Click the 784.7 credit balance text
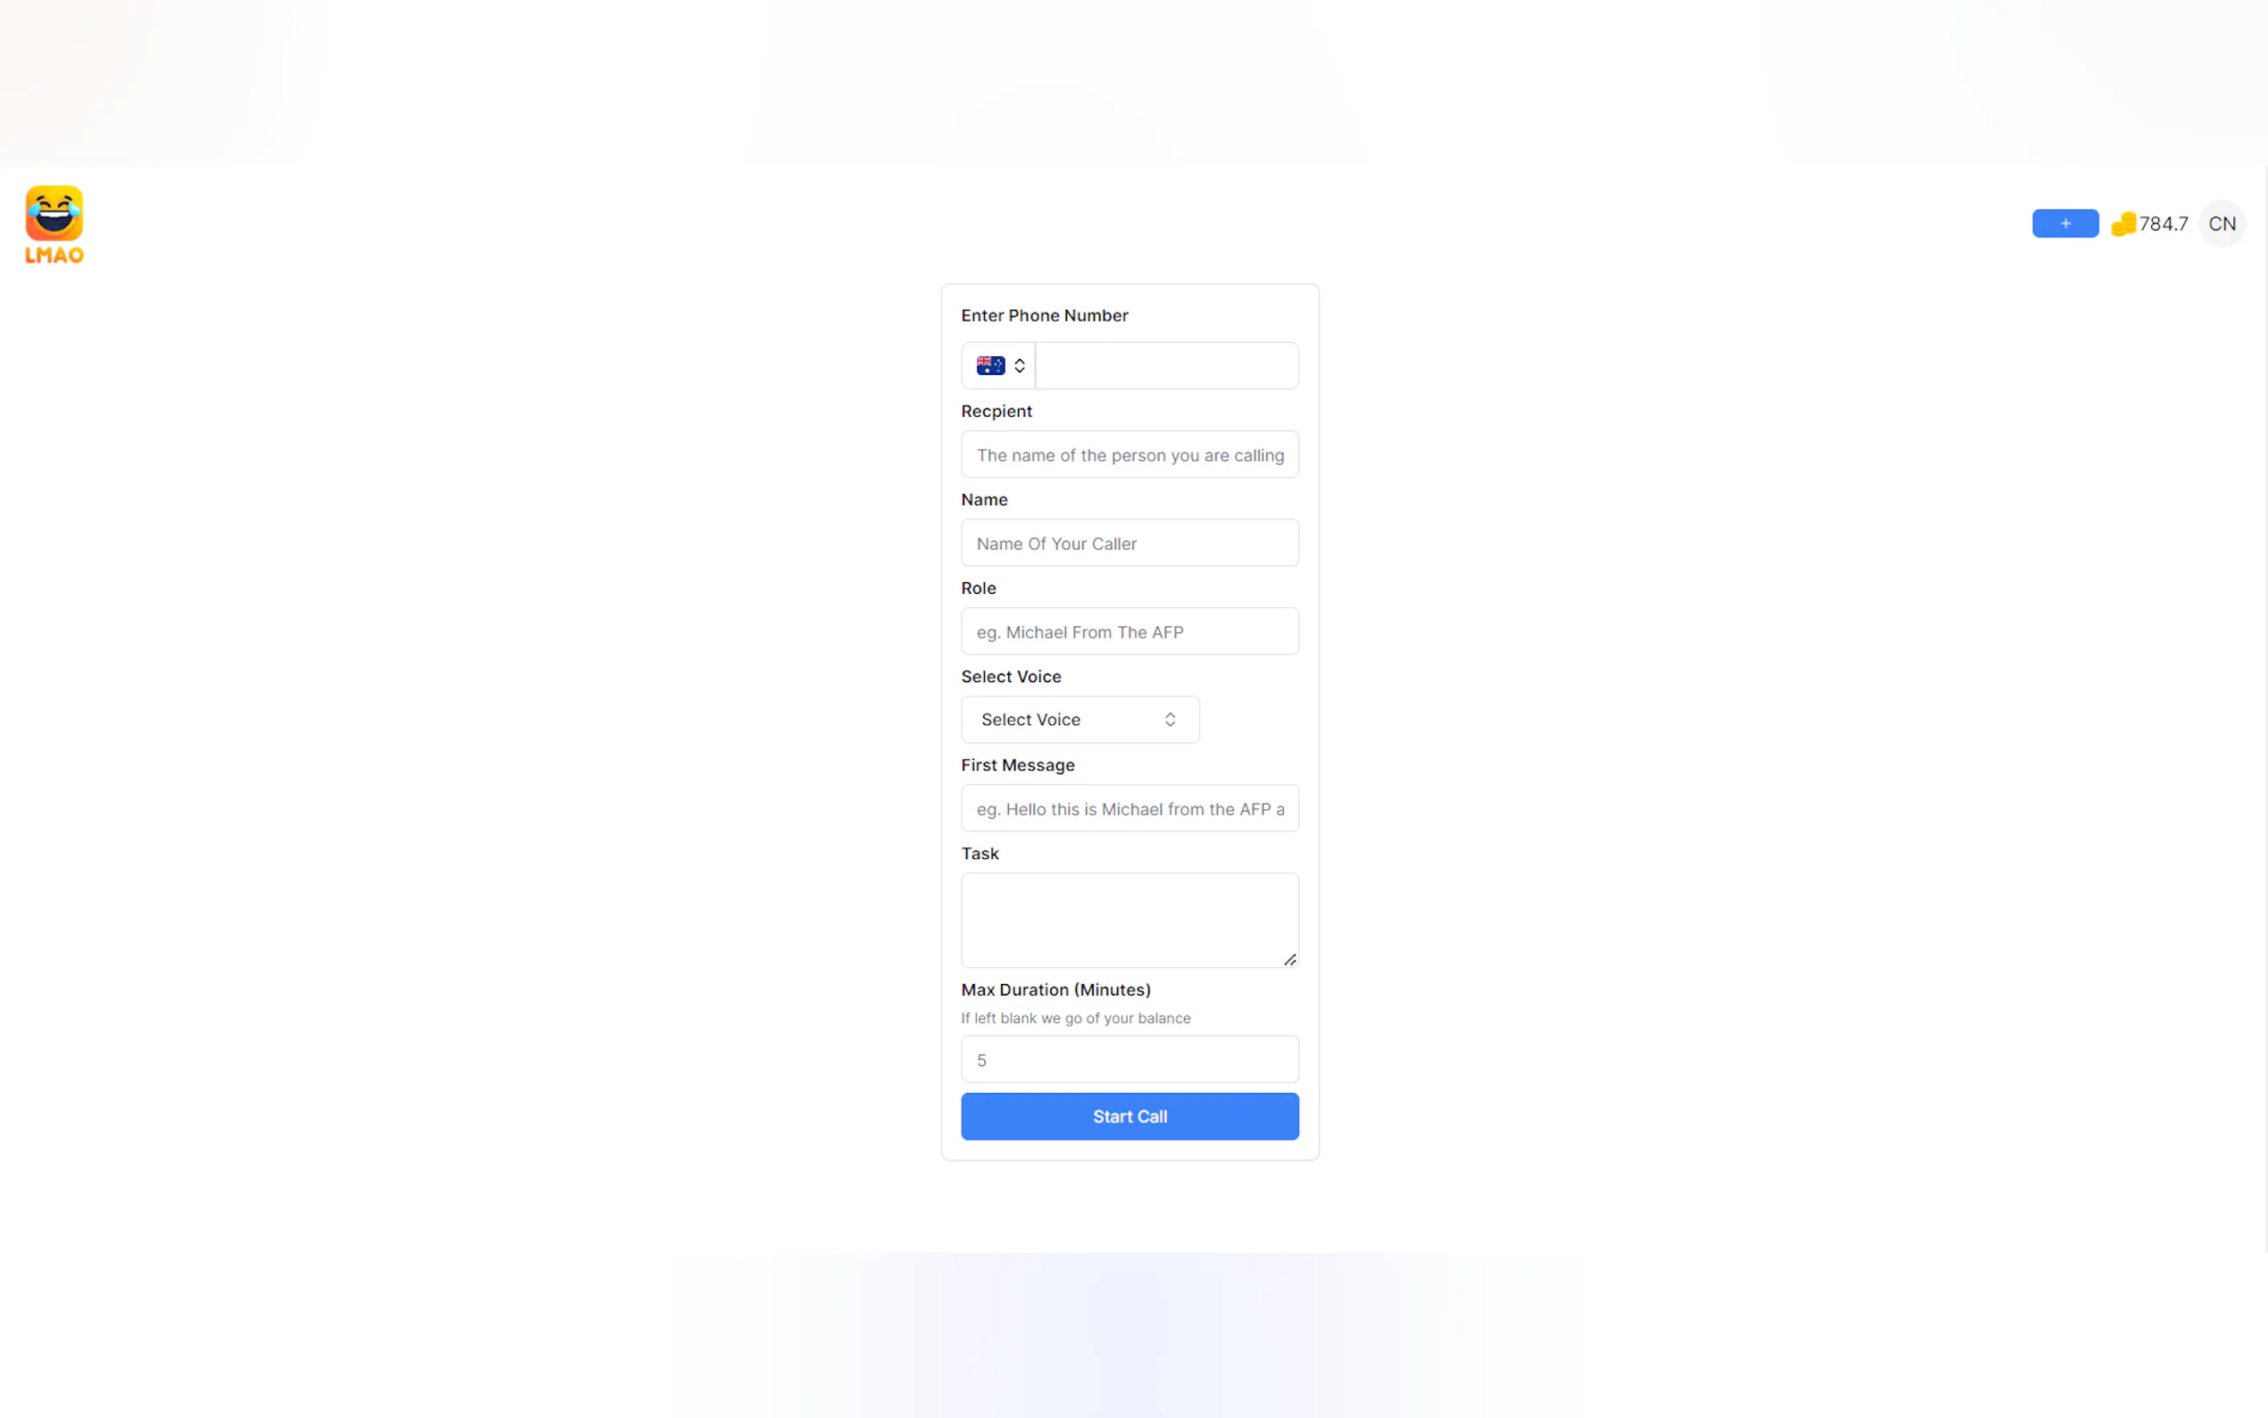The height and width of the screenshot is (1418, 2268). click(2163, 224)
